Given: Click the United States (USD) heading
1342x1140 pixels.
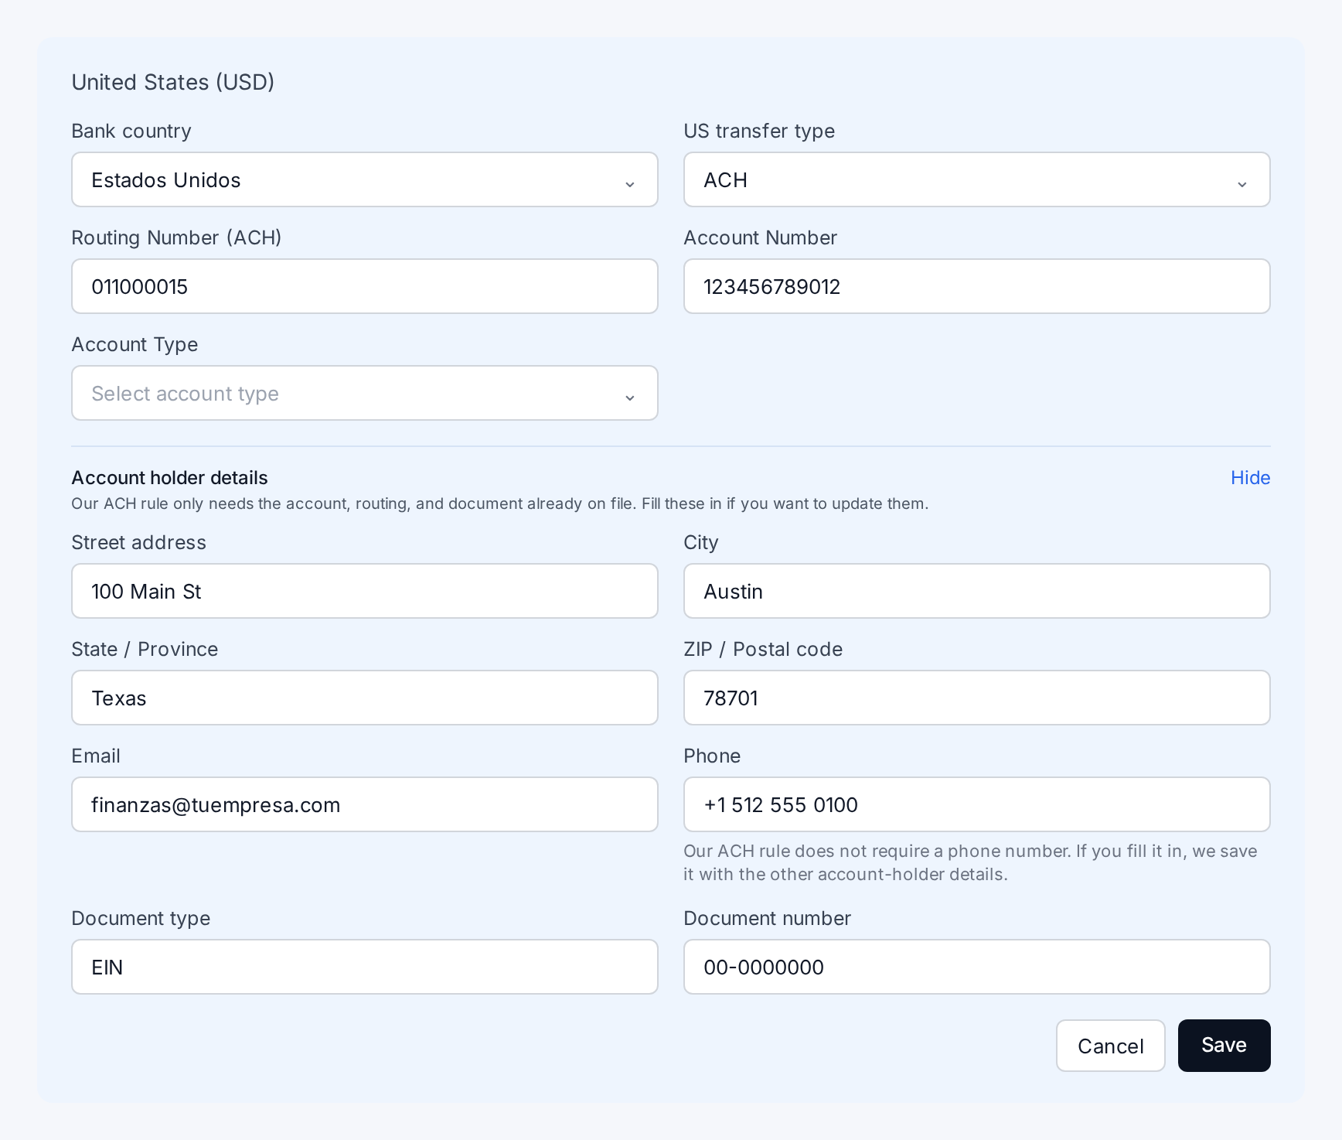Looking at the screenshot, I should (x=173, y=82).
